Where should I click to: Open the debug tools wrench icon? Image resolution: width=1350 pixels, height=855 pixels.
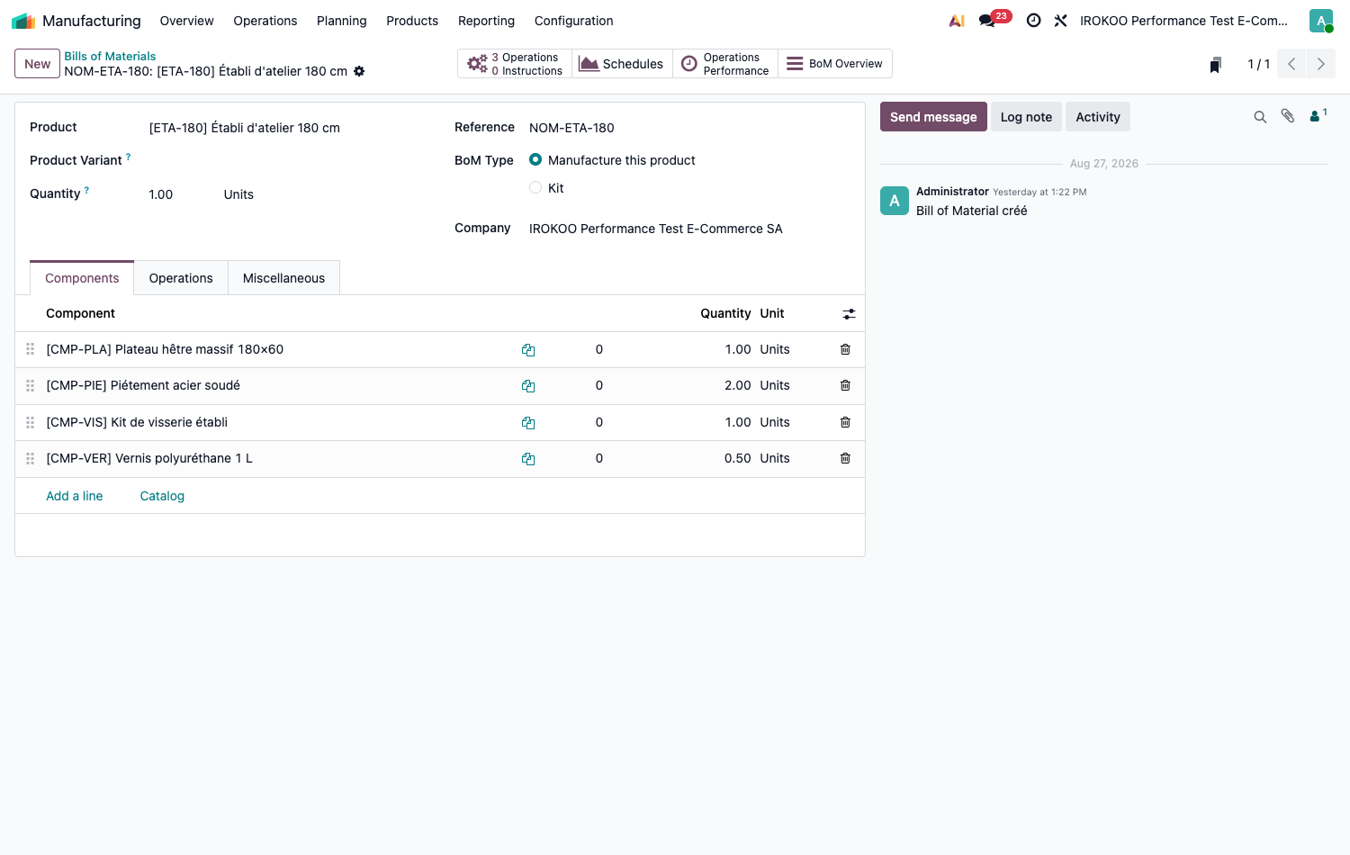pos(1061,20)
